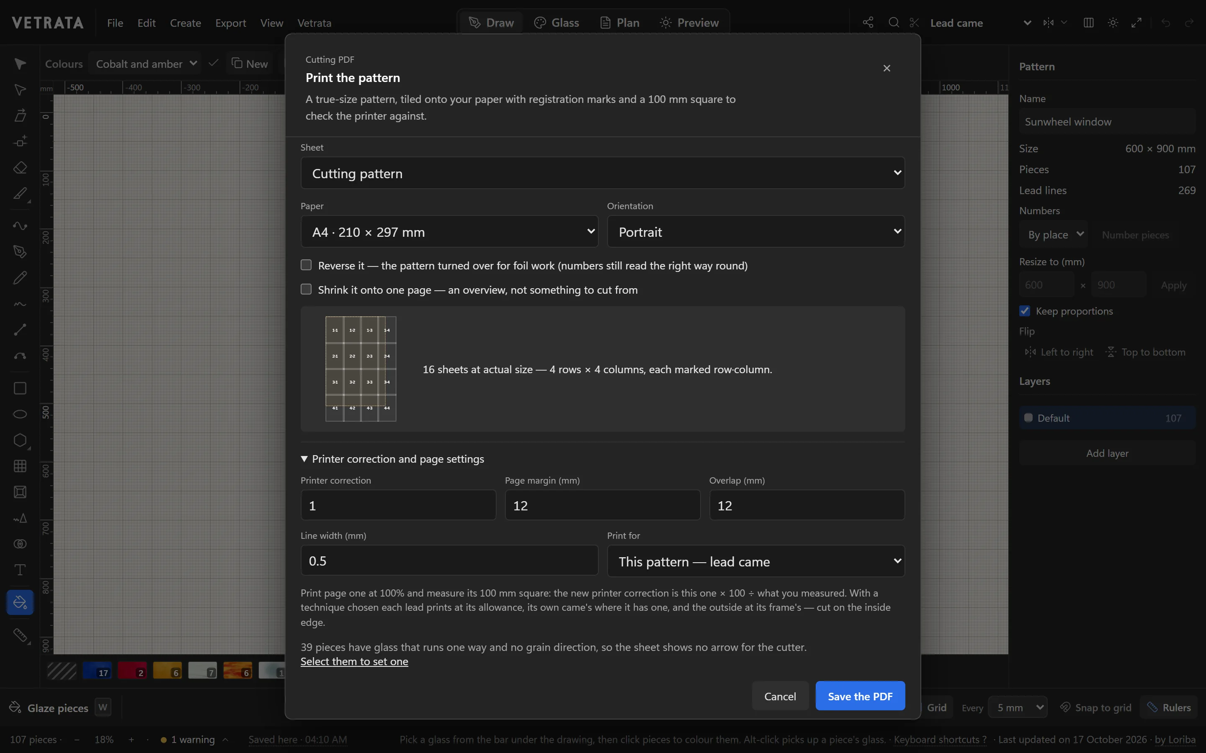Screen dimensions: 1206x753
Task: Click the Add layer button
Action: click(x=1107, y=453)
